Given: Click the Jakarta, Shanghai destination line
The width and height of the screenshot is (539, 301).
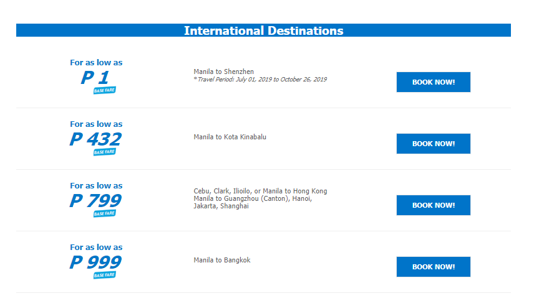Looking at the screenshot, I should pos(221,206).
